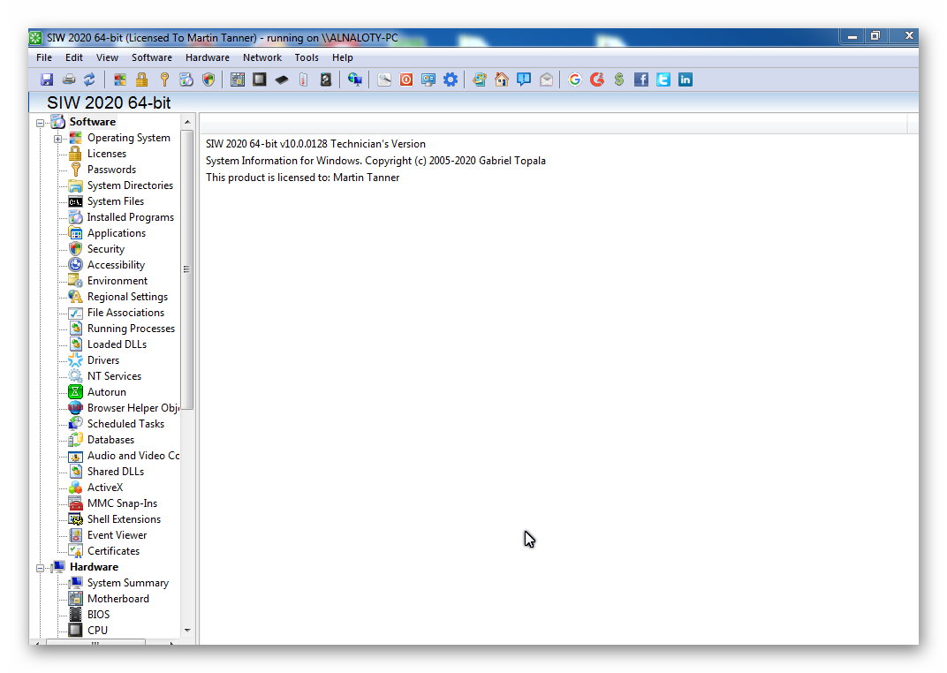Viewport: 947px width, 673px height.
Task: Click the padlock Licenses toolbar icon
Action: (x=142, y=79)
